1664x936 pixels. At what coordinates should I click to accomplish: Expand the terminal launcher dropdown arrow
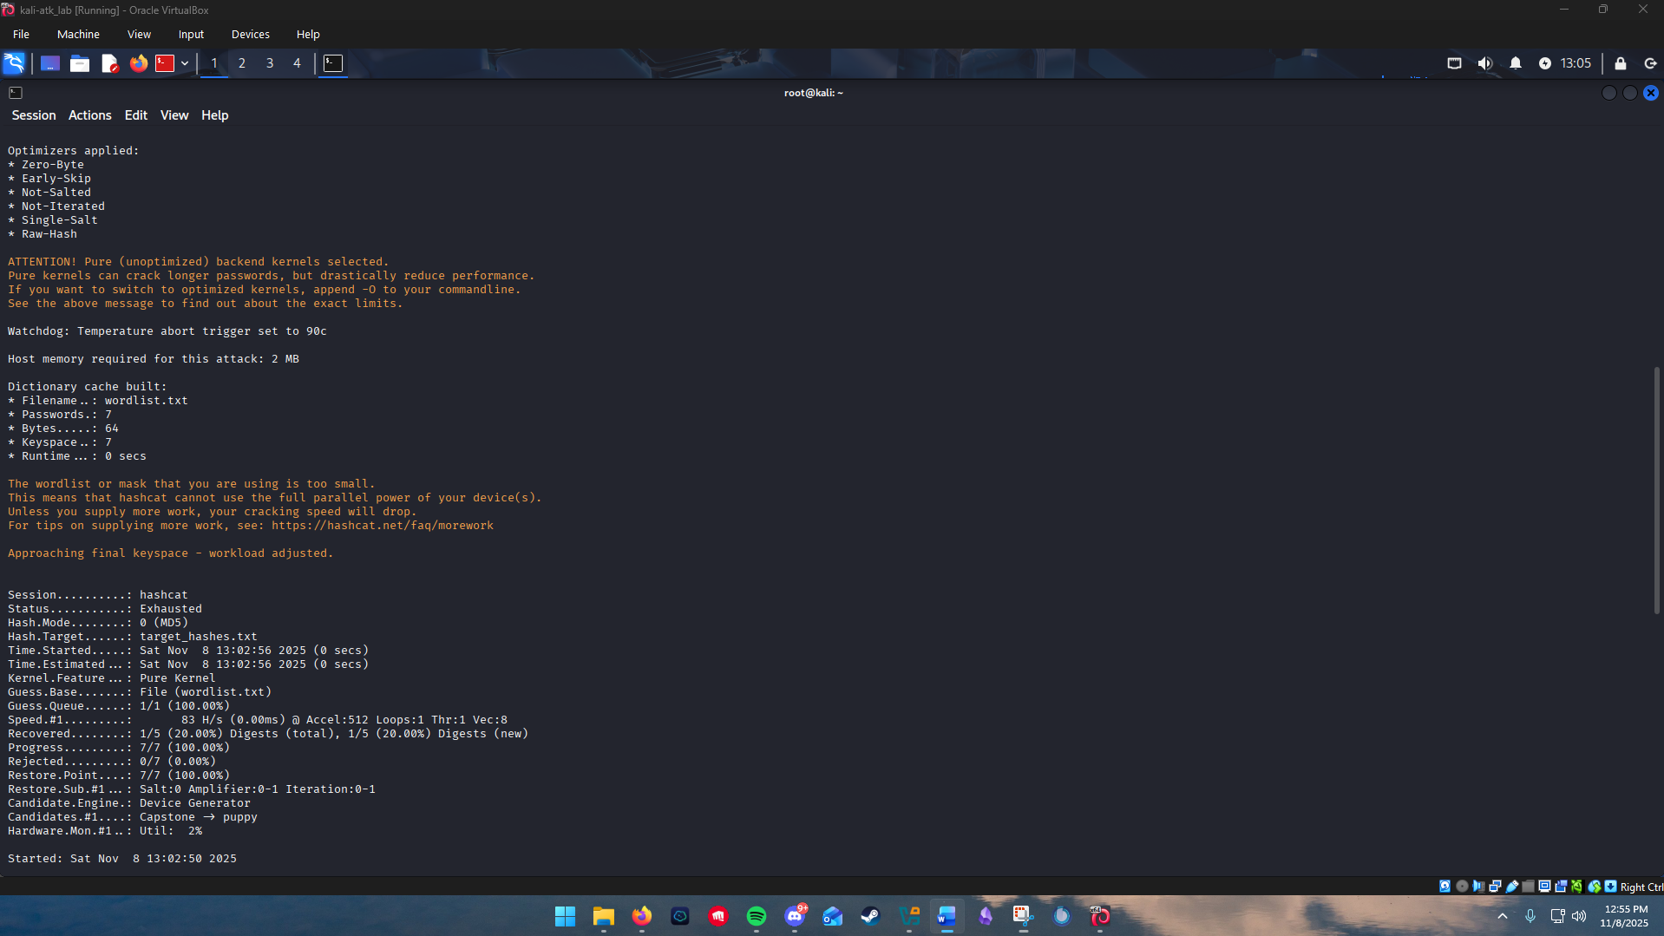pyautogui.click(x=185, y=63)
